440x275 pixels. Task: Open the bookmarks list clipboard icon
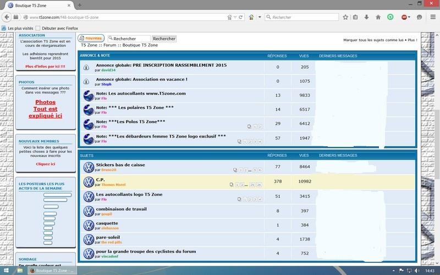click(x=355, y=17)
